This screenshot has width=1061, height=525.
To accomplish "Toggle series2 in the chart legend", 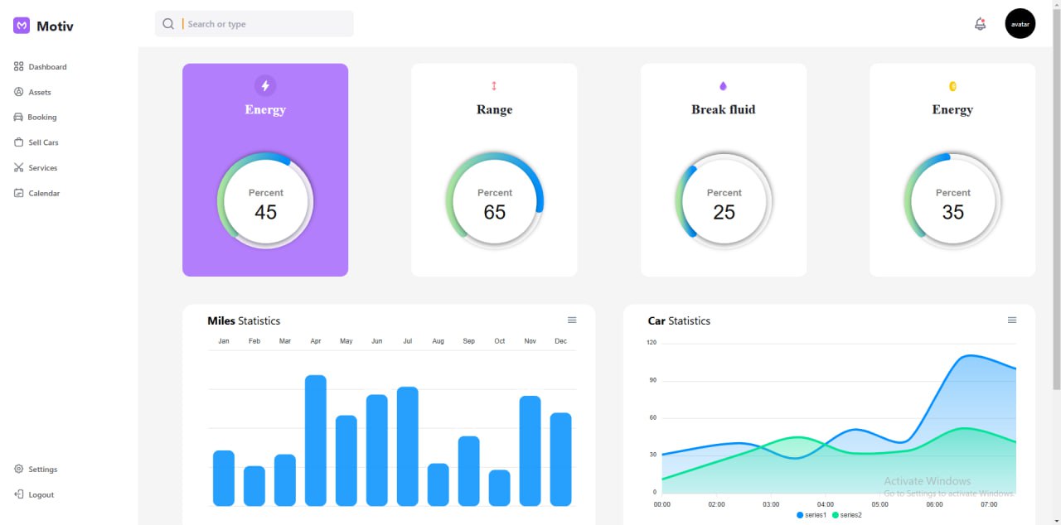I will click(846, 515).
